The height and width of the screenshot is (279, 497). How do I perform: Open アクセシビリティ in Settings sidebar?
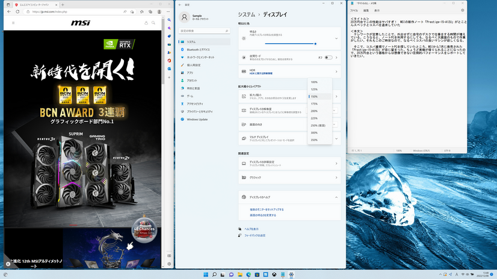tap(204, 104)
